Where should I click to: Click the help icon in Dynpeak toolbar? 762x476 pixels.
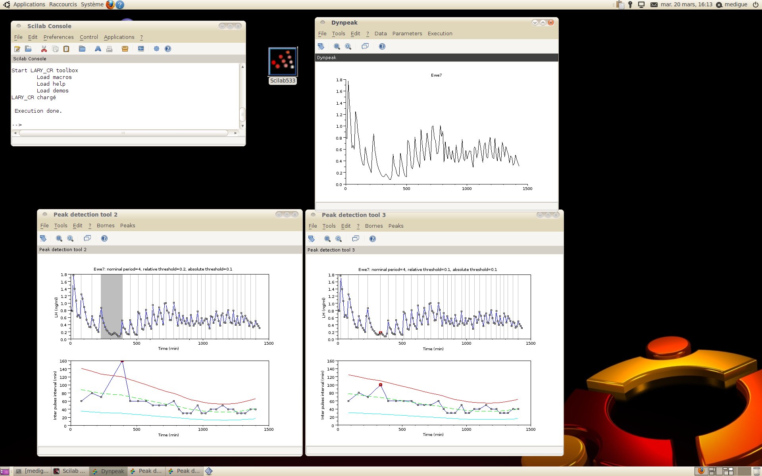click(x=382, y=46)
